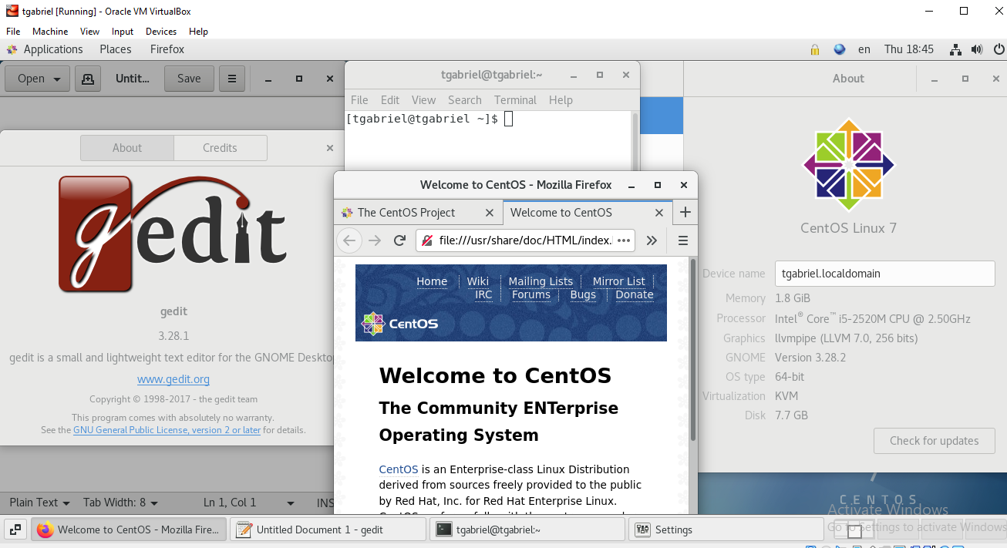Image resolution: width=1007 pixels, height=548 pixels.
Task: Open VirtualBox Machine menu
Action: (50, 32)
